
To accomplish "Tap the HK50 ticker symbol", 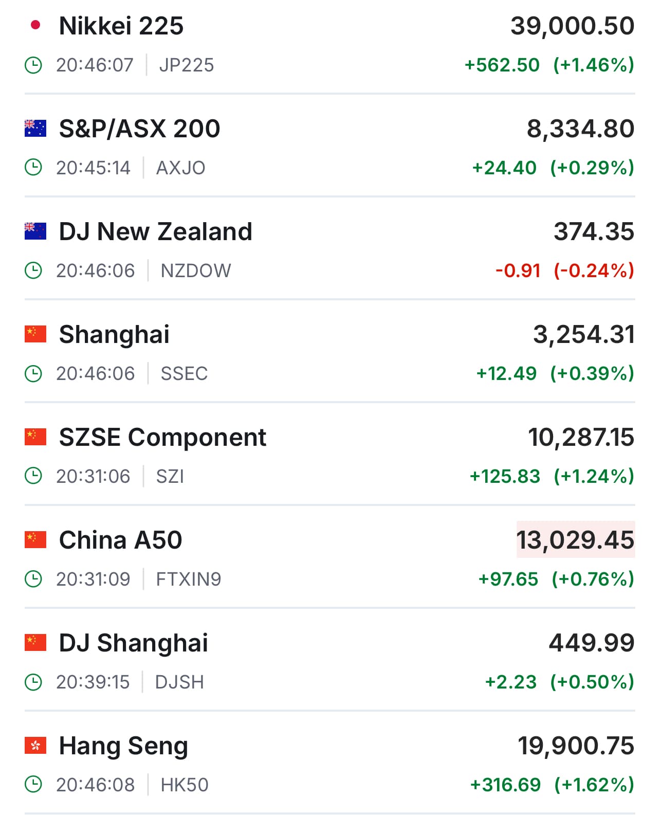I will [185, 785].
